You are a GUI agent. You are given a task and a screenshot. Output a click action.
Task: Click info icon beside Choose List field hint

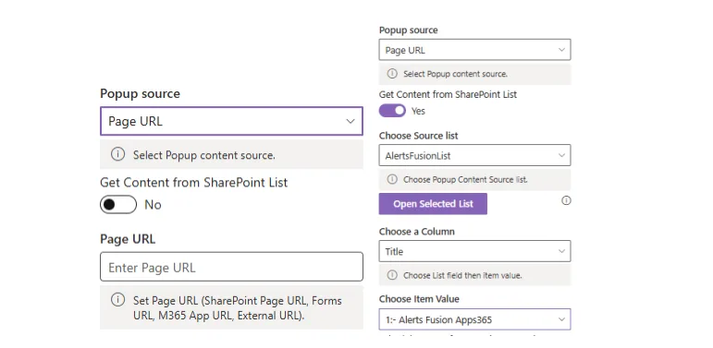392,275
